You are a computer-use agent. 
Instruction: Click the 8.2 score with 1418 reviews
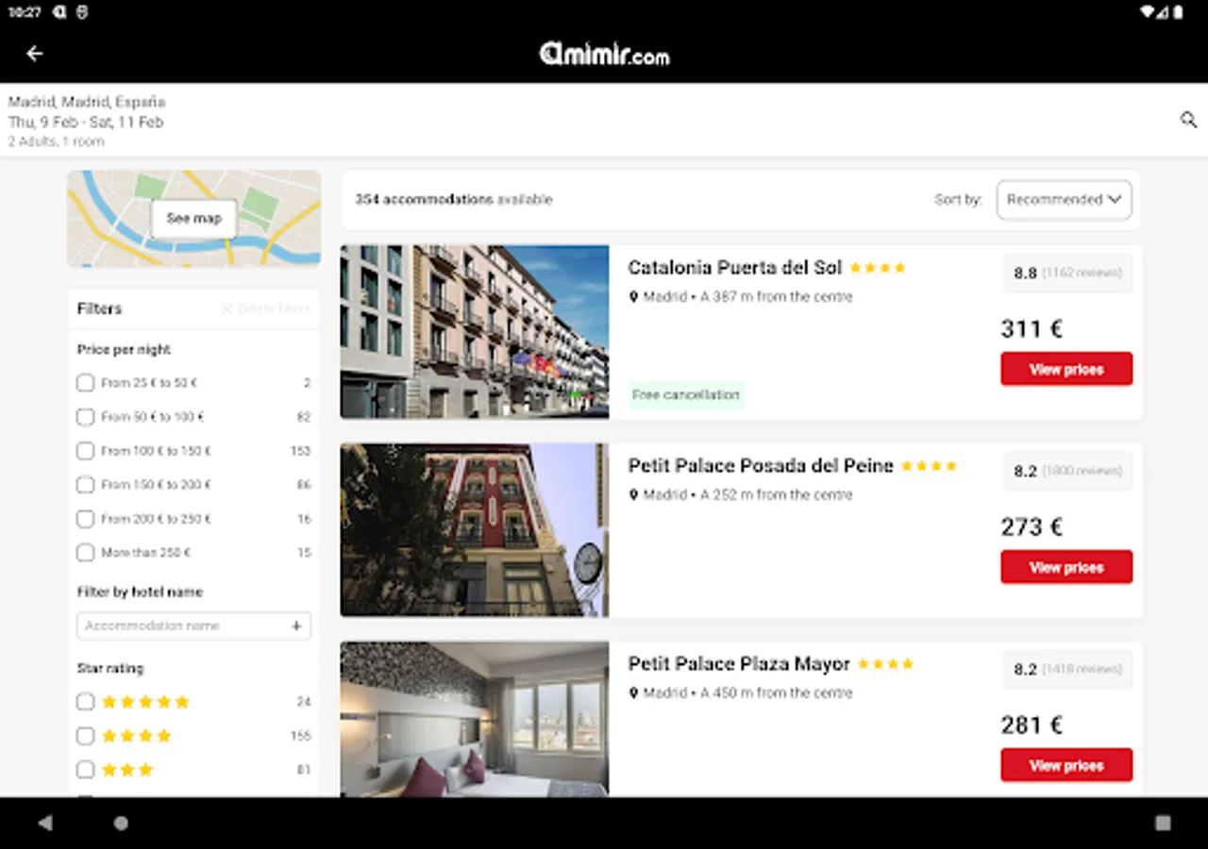1067,670
